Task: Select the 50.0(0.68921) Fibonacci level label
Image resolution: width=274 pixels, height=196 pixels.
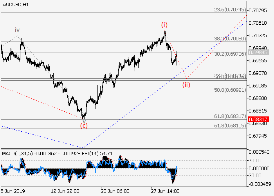Action: tap(229, 90)
